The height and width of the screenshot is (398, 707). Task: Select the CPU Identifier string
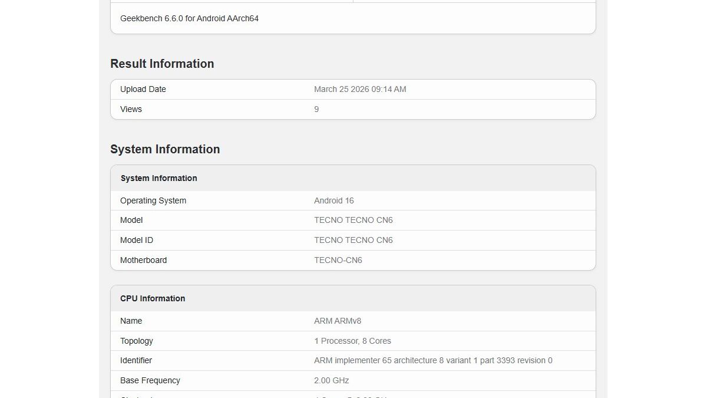pyautogui.click(x=433, y=360)
